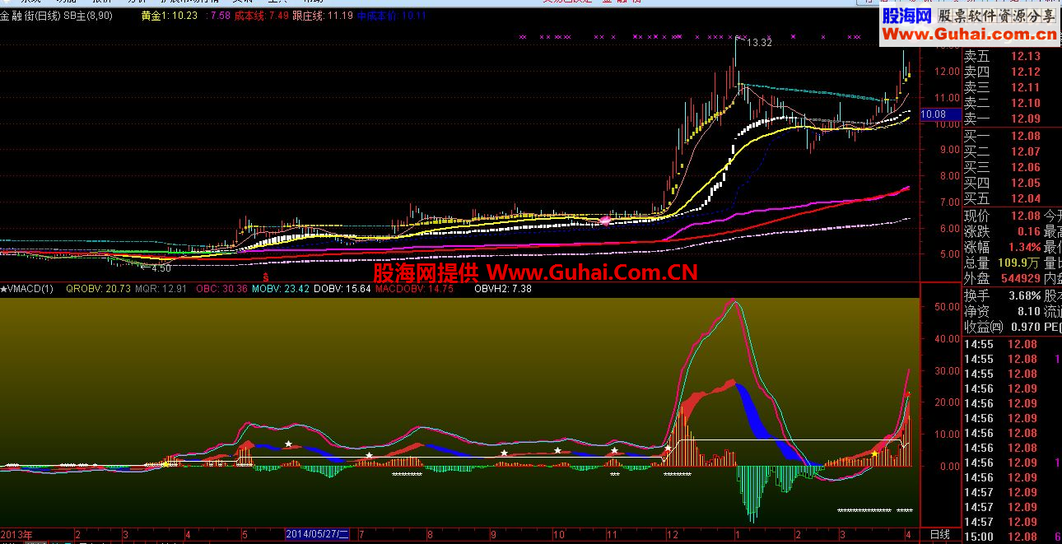The height and width of the screenshot is (544, 1062).
Task: Select the 2014/05/27/二 date marker
Action: pos(317,534)
